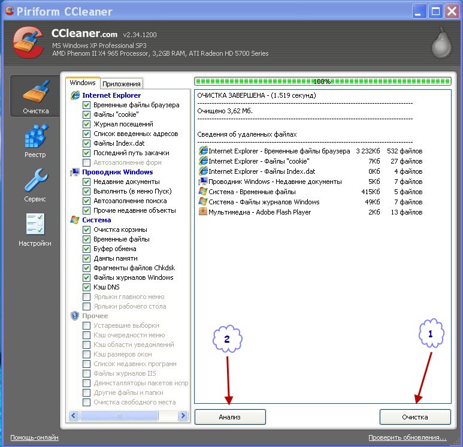Open the Сервис tools section

(x=35, y=186)
